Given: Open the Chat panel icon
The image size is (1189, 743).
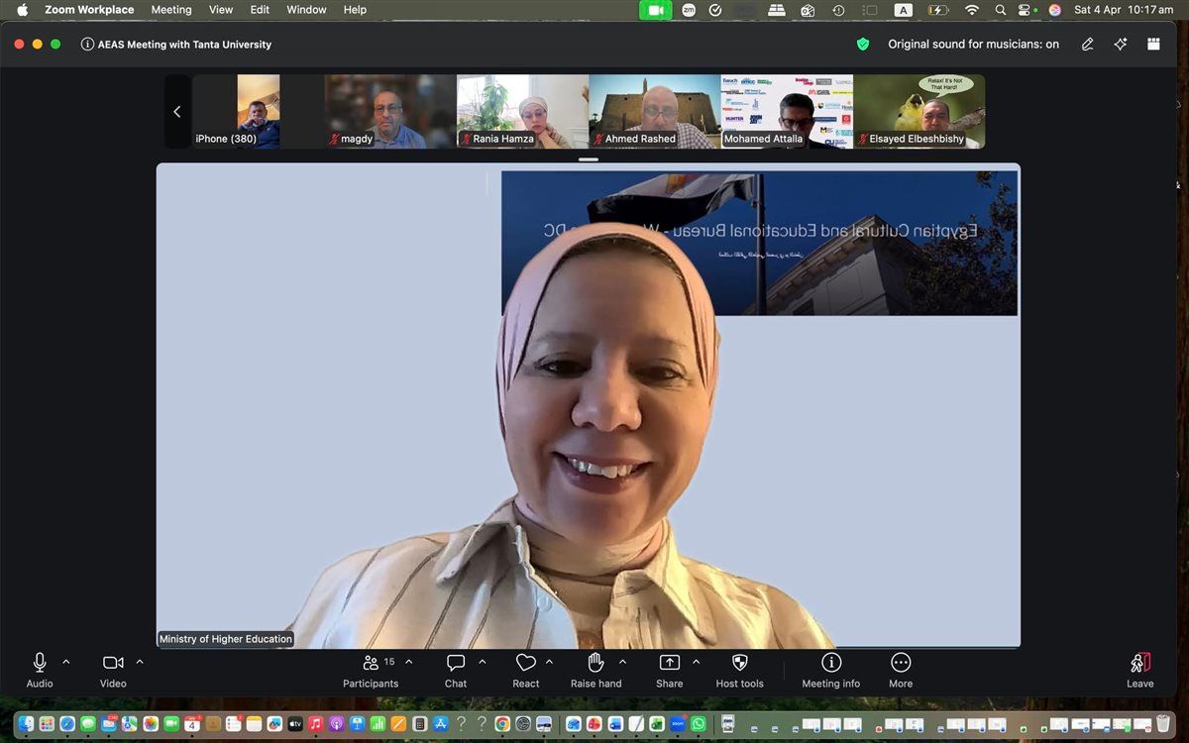Looking at the screenshot, I should pyautogui.click(x=456, y=663).
